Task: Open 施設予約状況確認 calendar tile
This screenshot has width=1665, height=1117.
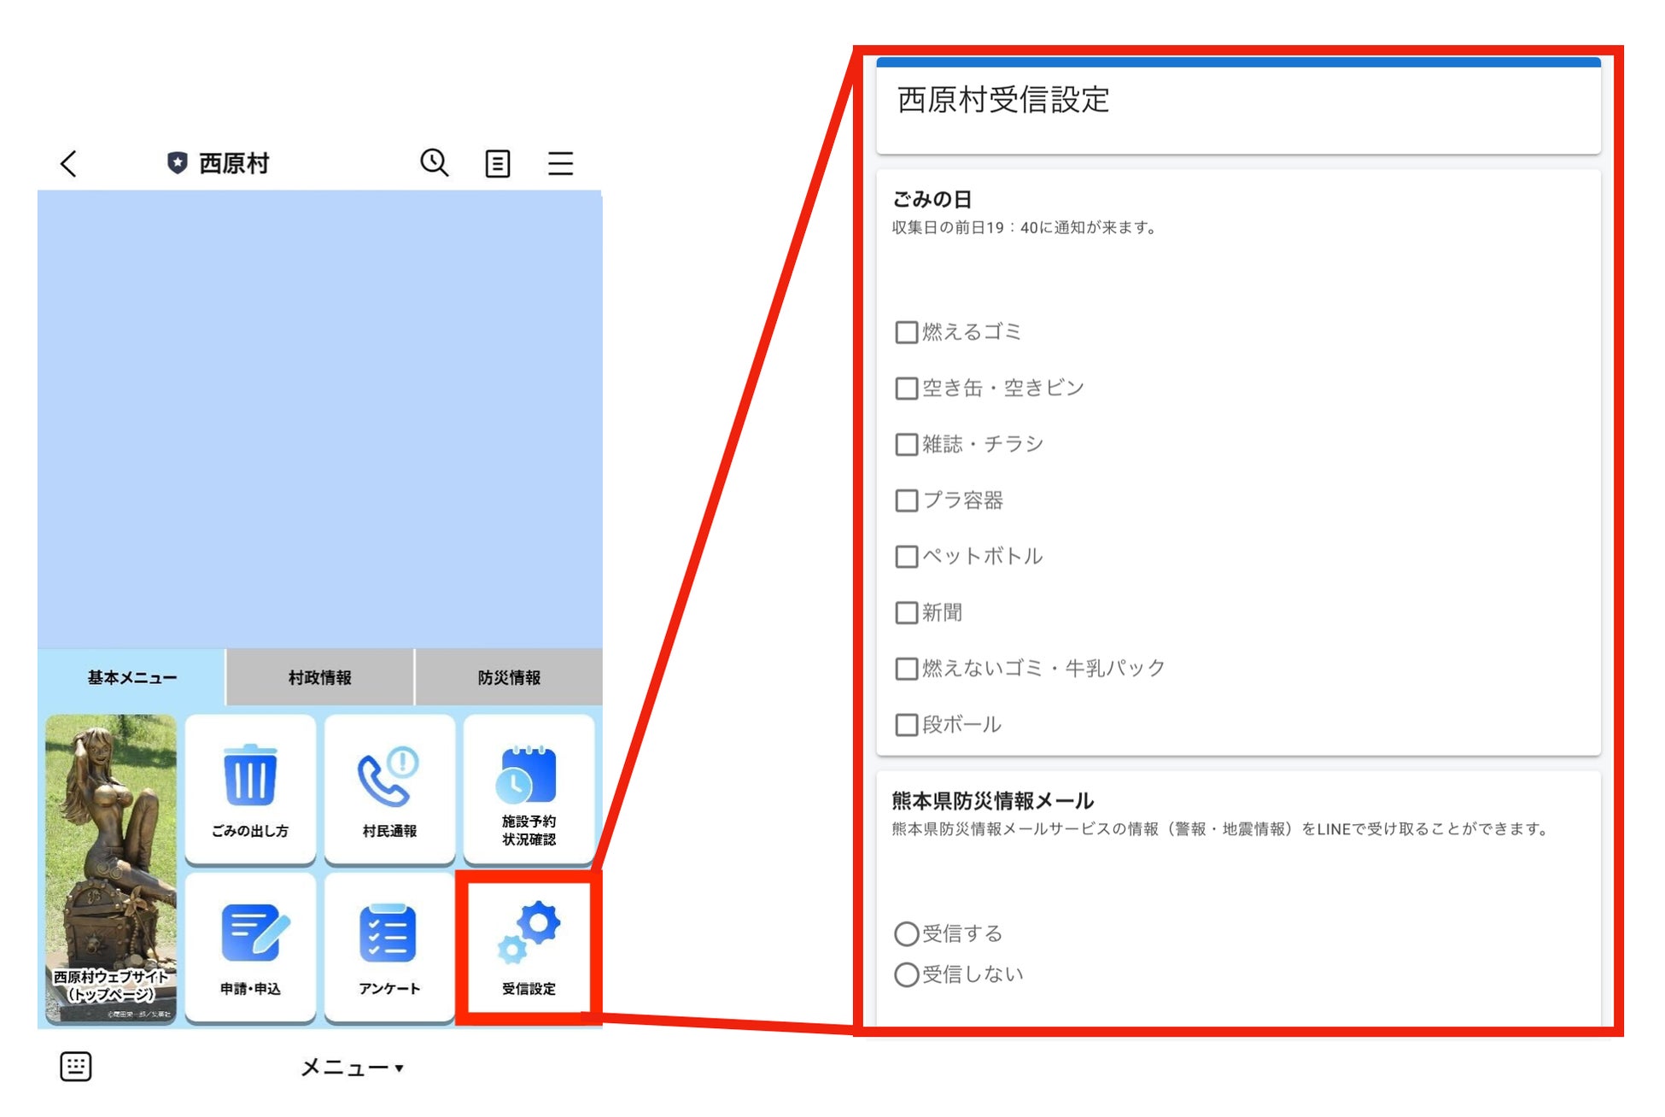Action: pos(529,789)
